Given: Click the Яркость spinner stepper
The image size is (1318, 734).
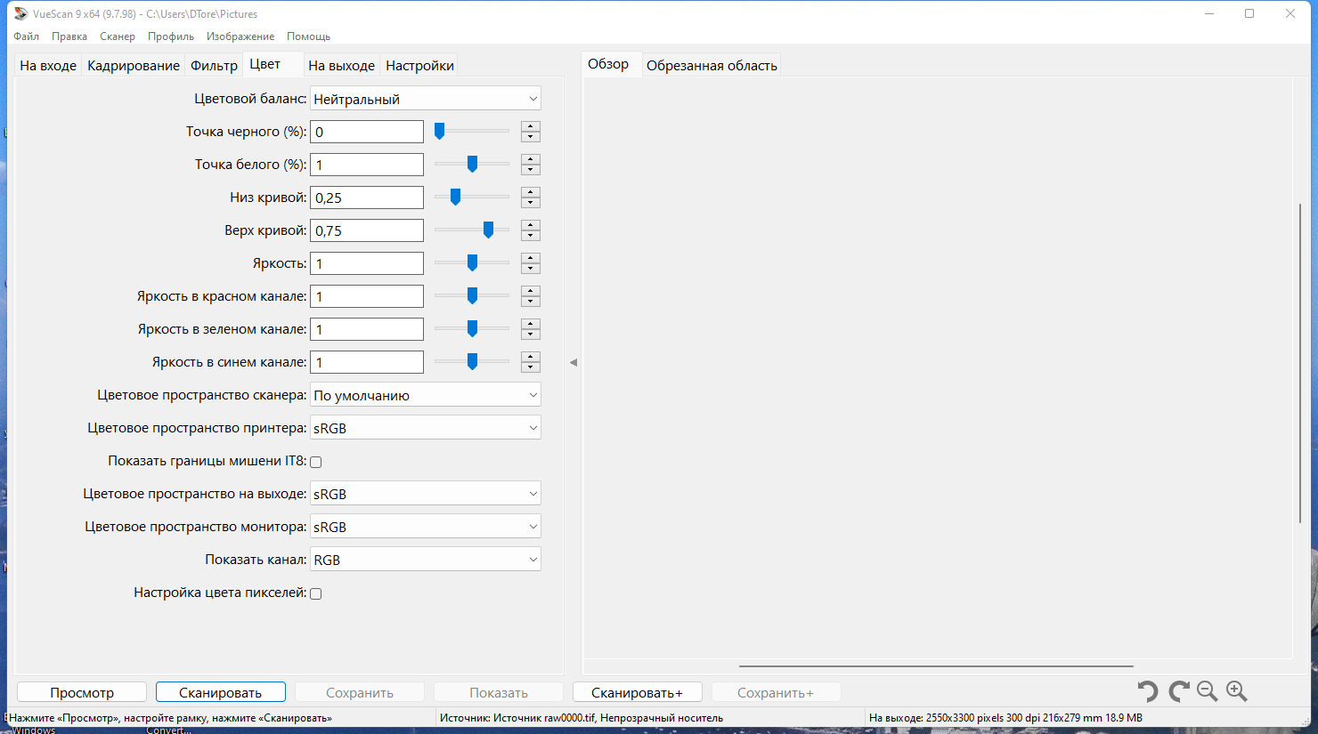Looking at the screenshot, I should pos(531,263).
